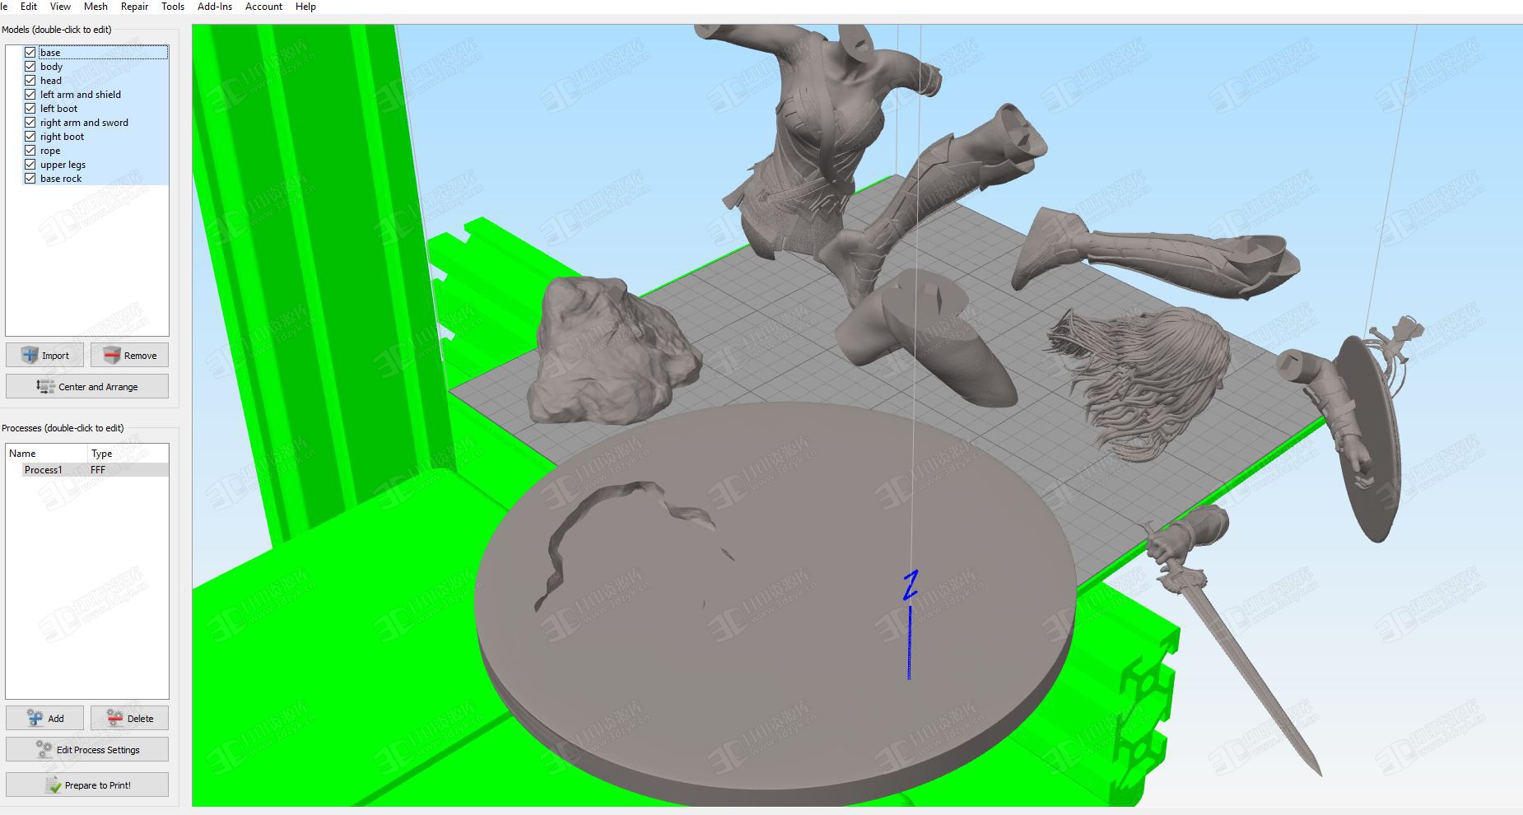Select 'base rock' in models list
This screenshot has width=1523, height=815.
[x=61, y=178]
